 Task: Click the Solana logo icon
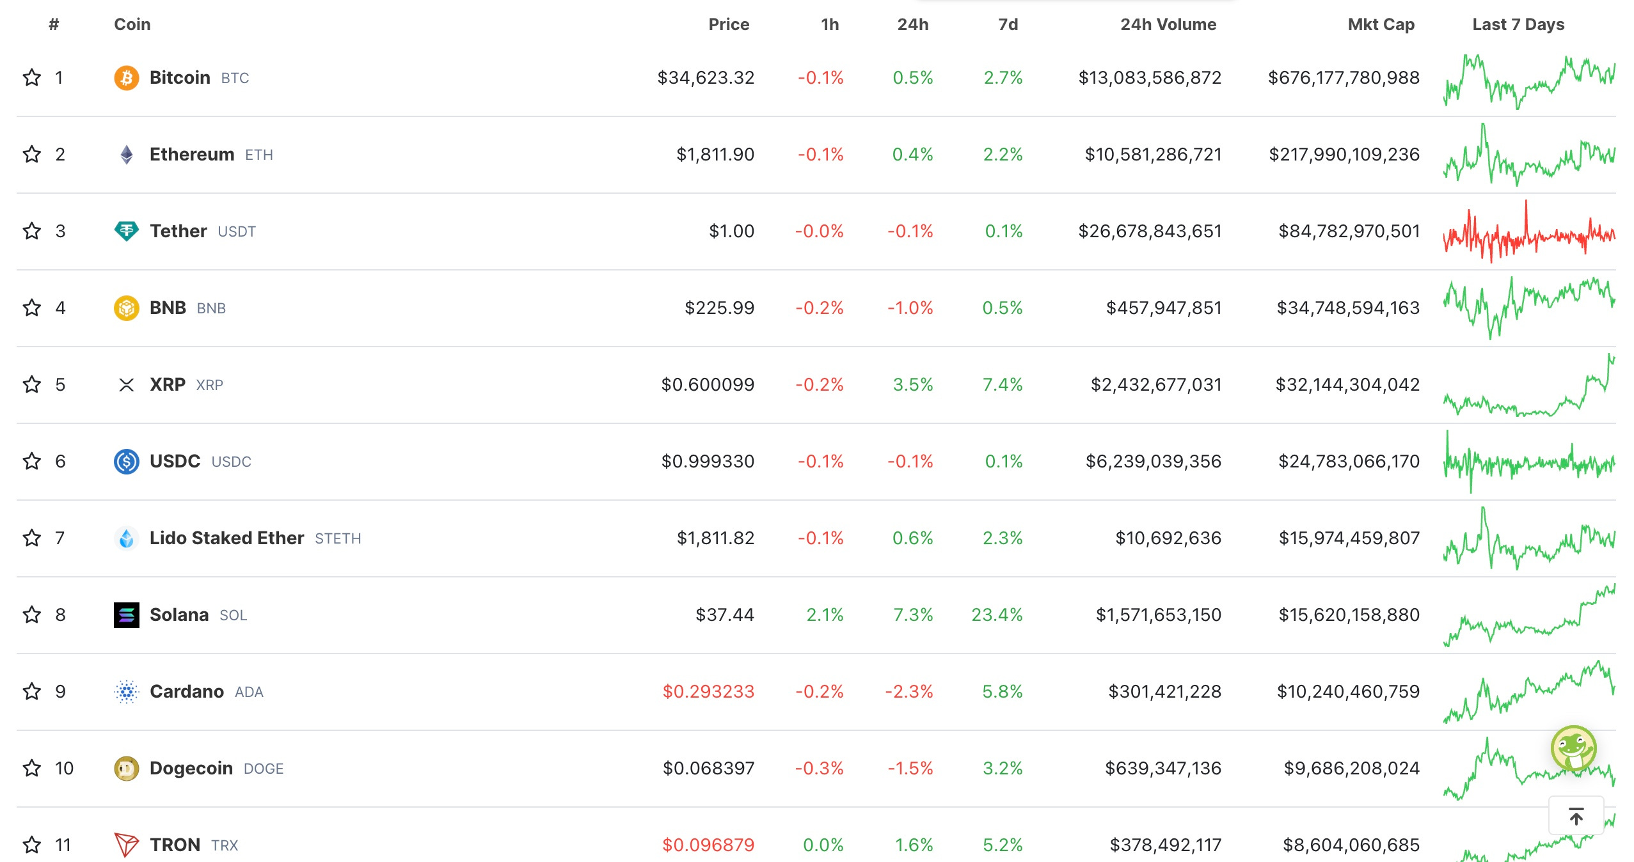[x=126, y=615]
